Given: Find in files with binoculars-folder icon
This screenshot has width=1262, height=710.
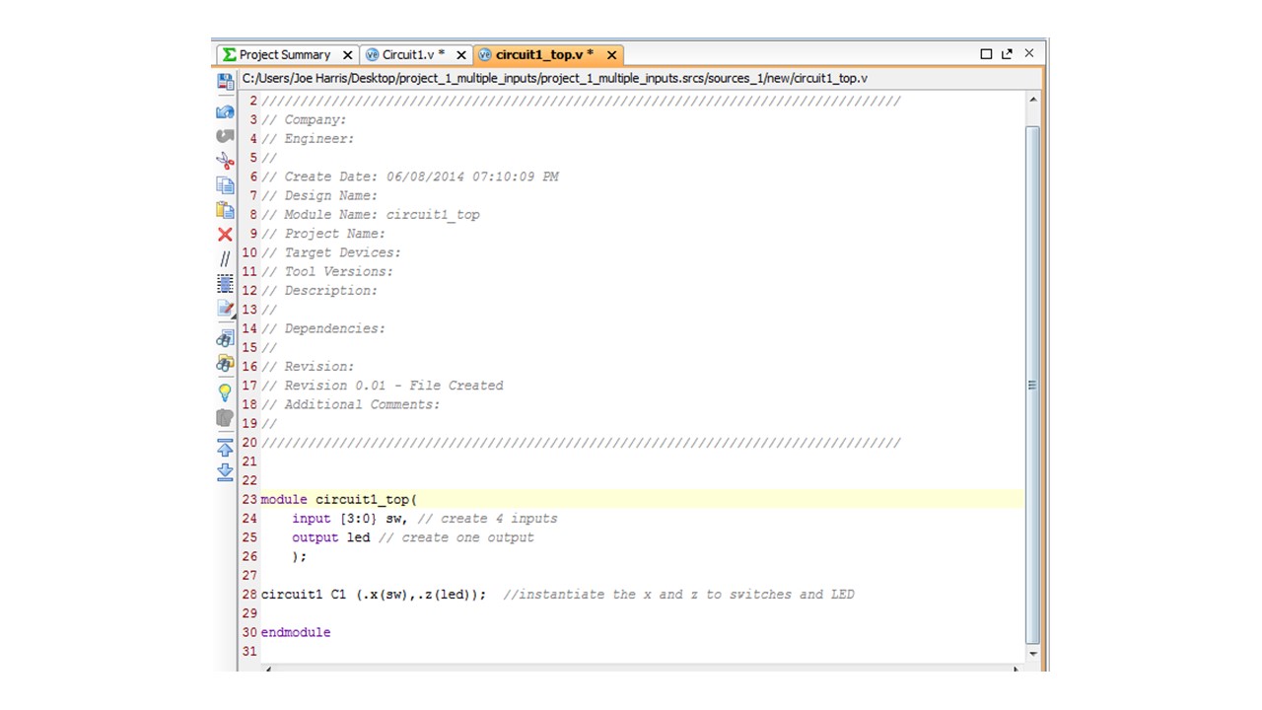Looking at the screenshot, I should tap(225, 363).
